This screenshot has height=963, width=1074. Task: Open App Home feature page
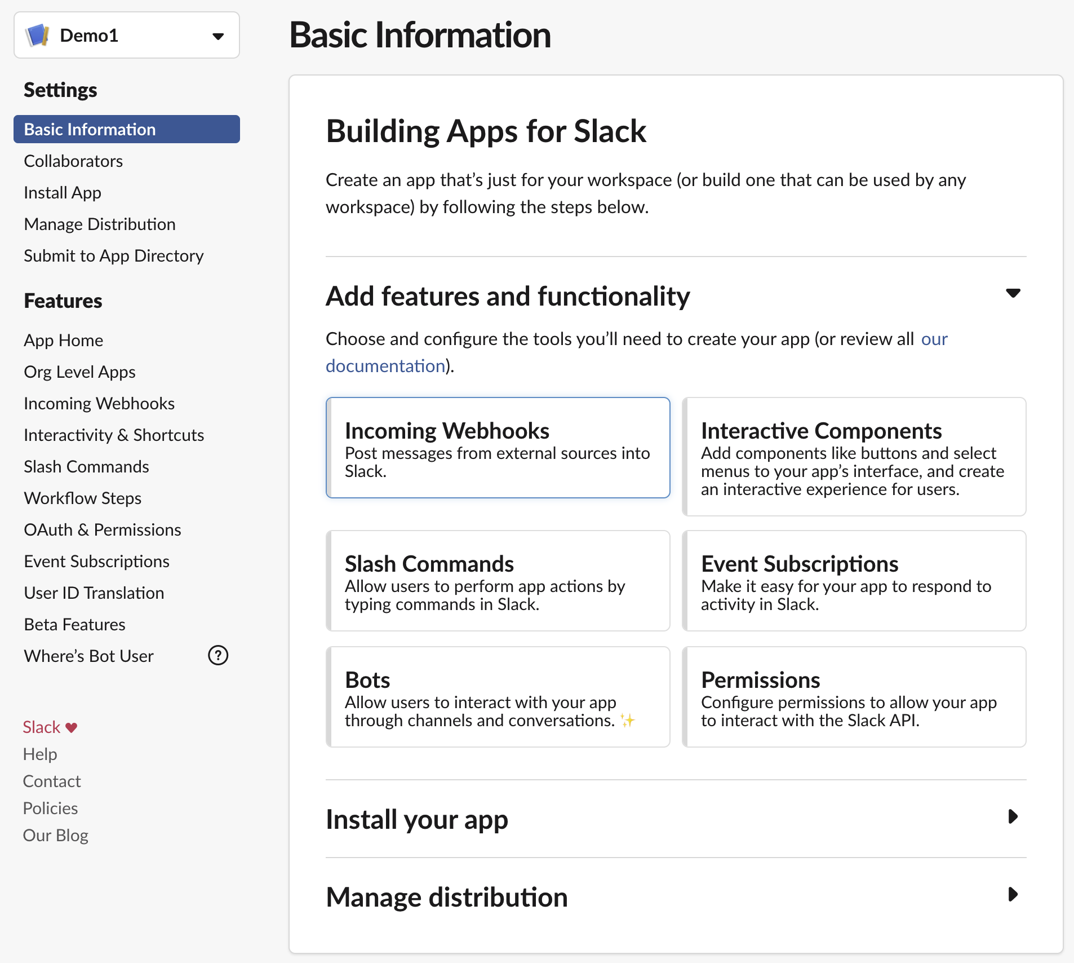point(64,341)
